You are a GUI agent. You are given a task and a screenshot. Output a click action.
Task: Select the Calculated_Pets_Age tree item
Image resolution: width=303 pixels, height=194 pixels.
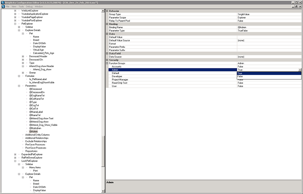44,53
